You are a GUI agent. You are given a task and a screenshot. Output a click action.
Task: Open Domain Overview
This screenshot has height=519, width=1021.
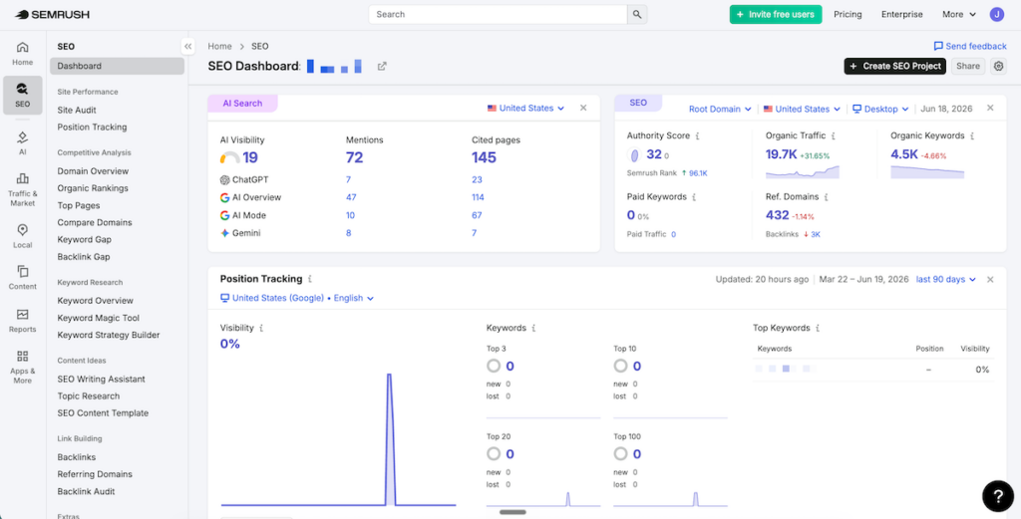coord(93,171)
